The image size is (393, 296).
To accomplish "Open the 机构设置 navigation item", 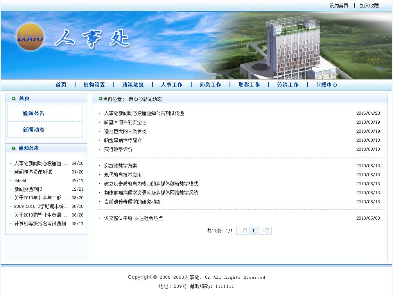I will [x=94, y=85].
